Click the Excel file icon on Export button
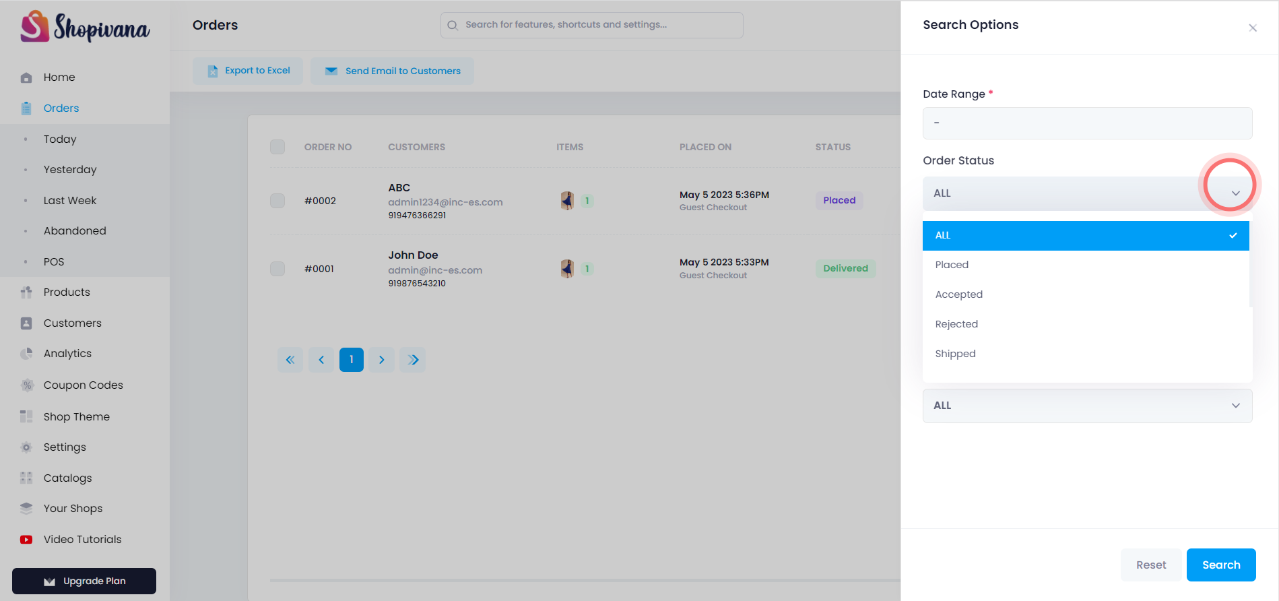The width and height of the screenshot is (1279, 601). coord(213,71)
